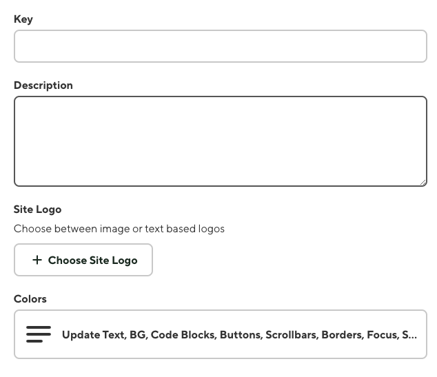437x377 pixels.
Task: Click the Key field label
Action: [23, 19]
